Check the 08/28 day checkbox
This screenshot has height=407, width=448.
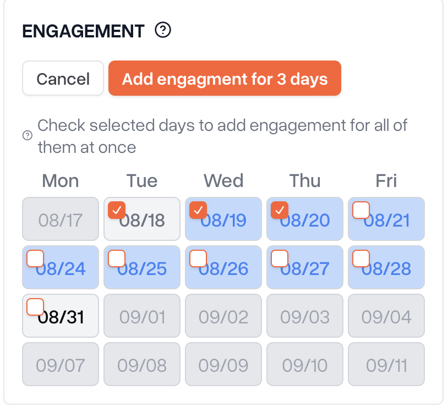coord(361,258)
